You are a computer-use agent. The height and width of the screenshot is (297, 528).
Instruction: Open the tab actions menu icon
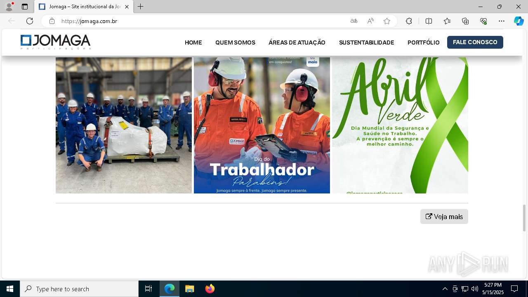(25, 7)
